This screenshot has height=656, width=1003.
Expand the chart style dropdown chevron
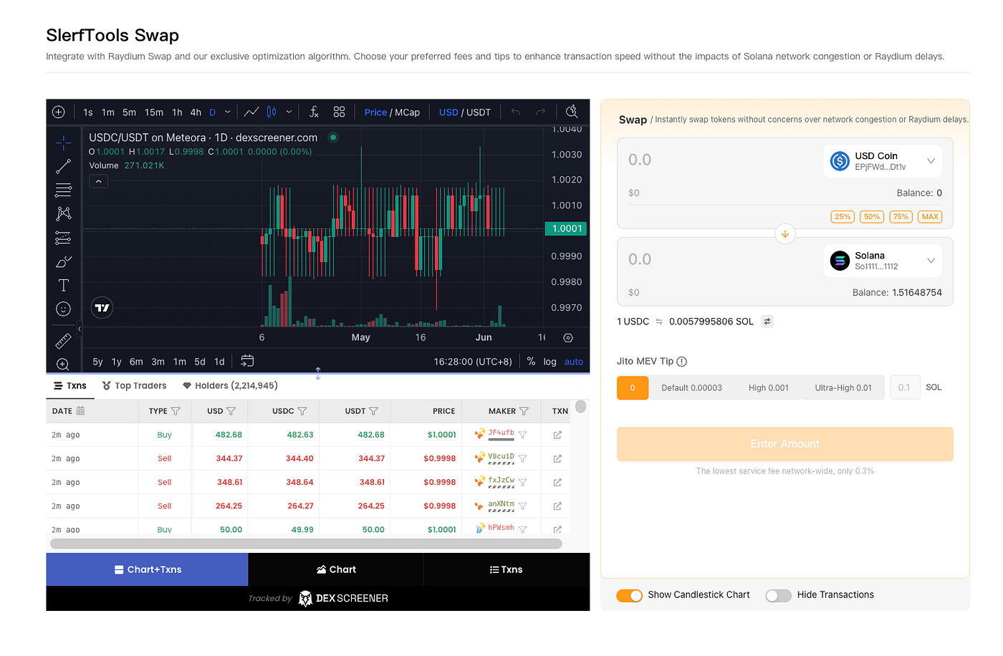[x=289, y=112]
